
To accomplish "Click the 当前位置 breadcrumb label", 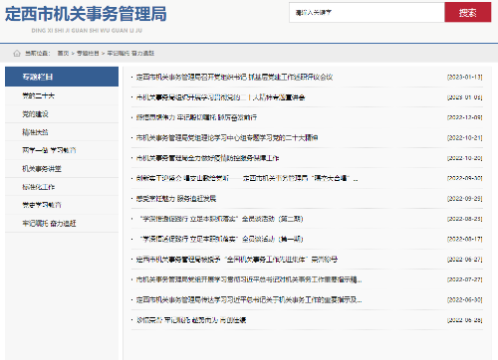I will [38, 53].
